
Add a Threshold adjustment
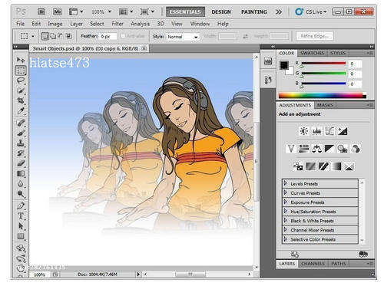(323, 166)
